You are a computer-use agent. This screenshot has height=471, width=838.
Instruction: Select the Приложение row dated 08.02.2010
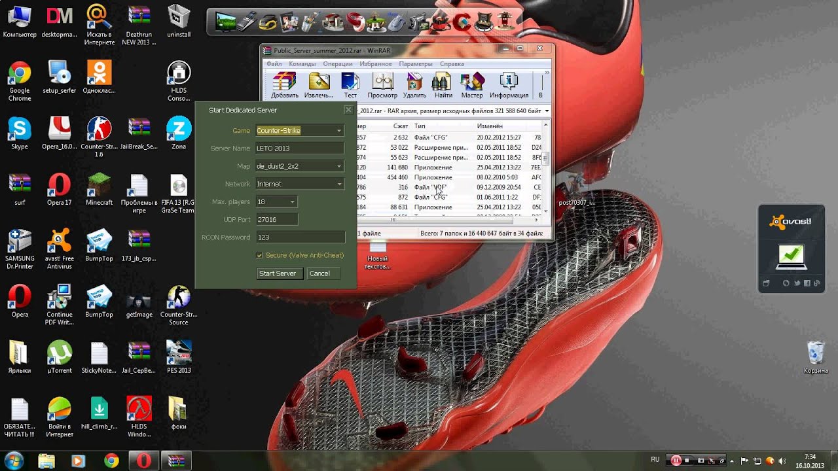[x=450, y=177]
